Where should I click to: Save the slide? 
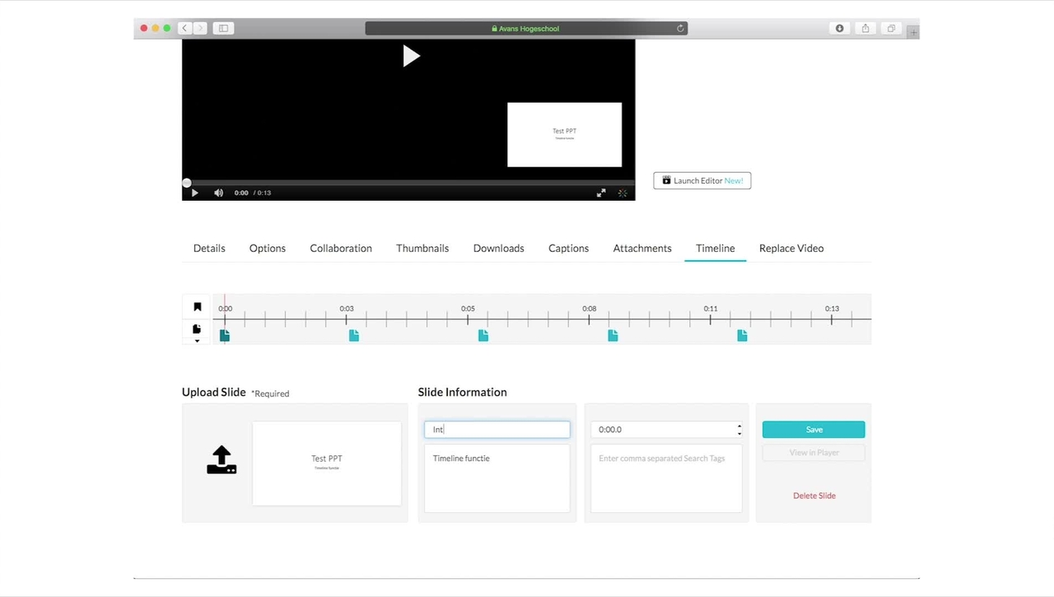pos(814,429)
